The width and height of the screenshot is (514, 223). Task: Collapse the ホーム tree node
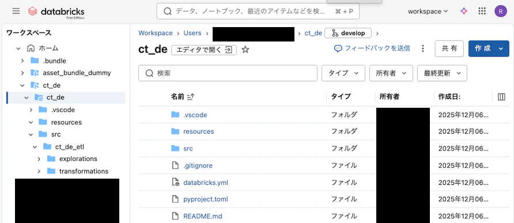(x=18, y=48)
